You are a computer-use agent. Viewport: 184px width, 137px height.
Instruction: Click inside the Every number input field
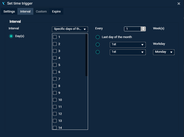tap(132, 29)
